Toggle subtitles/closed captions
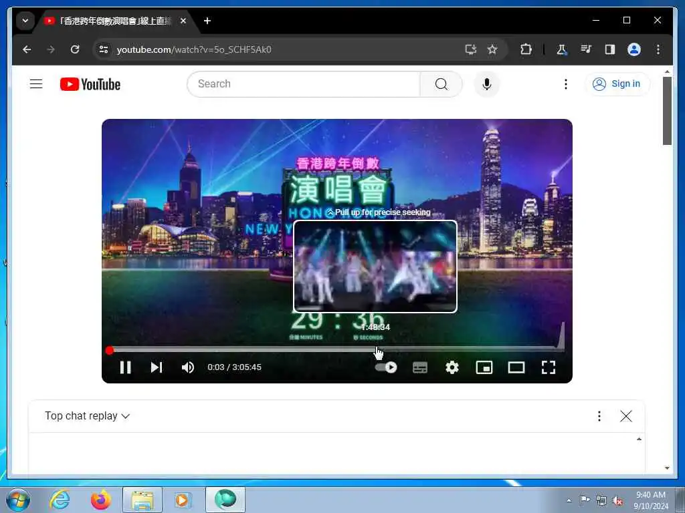The height and width of the screenshot is (513, 685). pyautogui.click(x=420, y=367)
